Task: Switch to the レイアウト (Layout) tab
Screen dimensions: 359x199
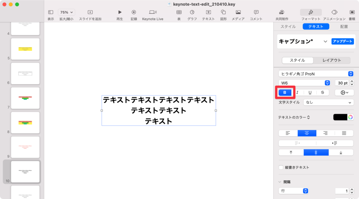Action: coord(332,60)
